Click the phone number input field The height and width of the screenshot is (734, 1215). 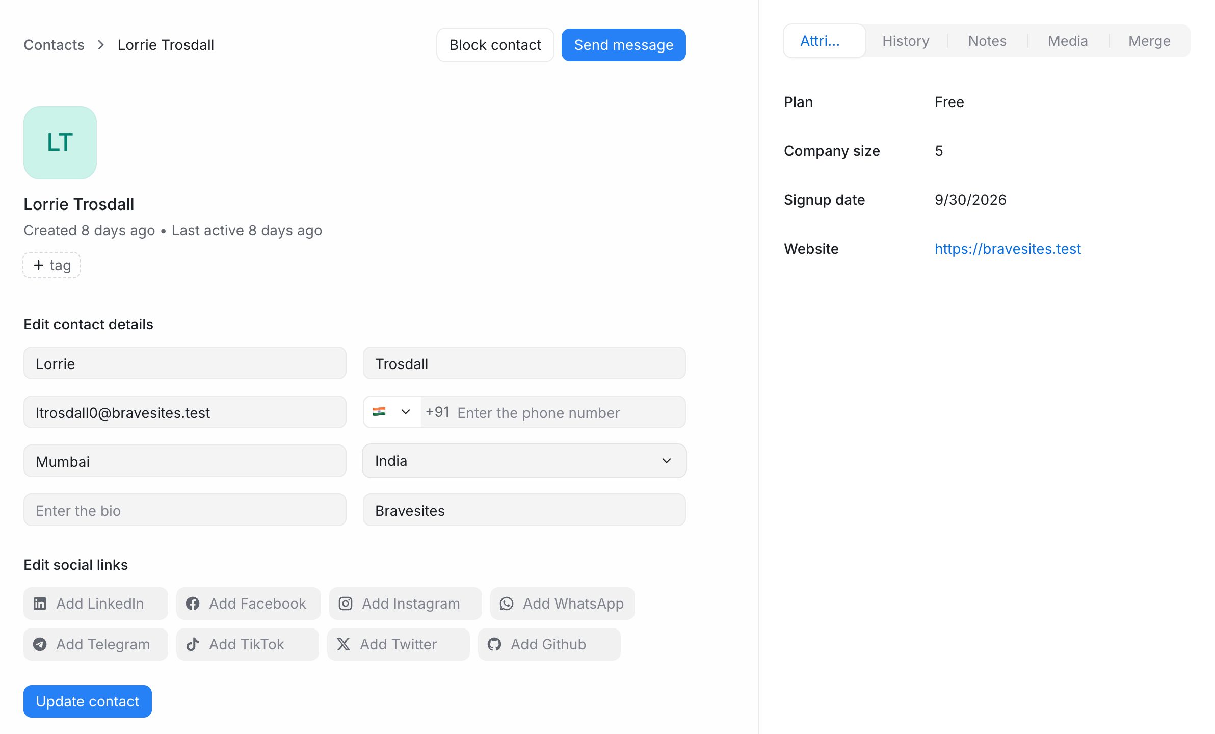pos(553,412)
